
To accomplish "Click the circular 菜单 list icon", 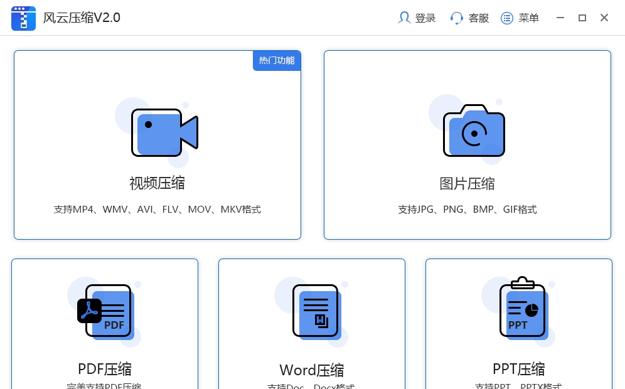I will click(506, 18).
